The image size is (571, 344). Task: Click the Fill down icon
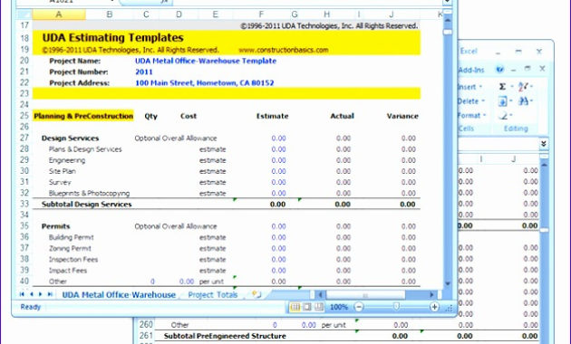pos(502,101)
